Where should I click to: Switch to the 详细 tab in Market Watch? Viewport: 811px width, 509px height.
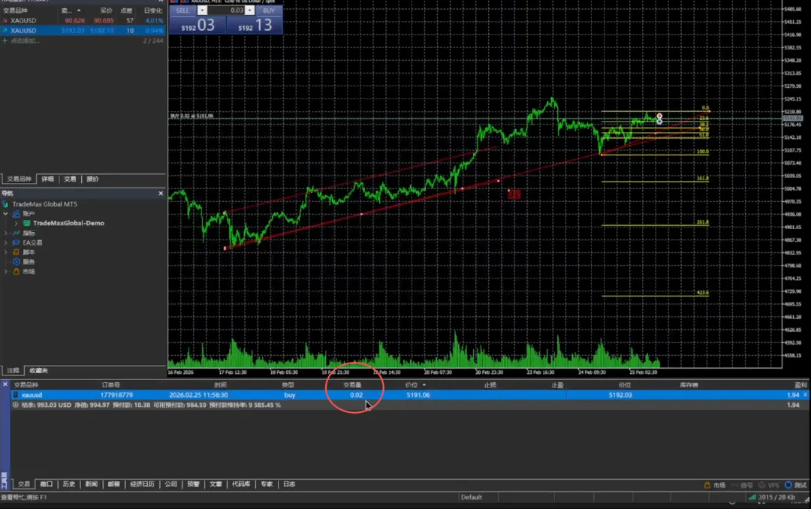[47, 179]
